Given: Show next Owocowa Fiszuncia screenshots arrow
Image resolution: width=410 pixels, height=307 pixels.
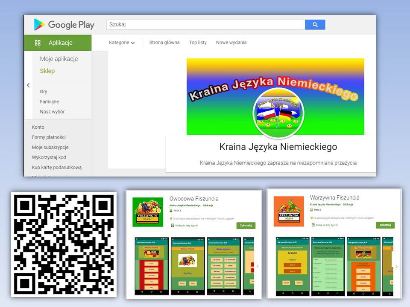Looking at the screenshot, I should pos(258,266).
